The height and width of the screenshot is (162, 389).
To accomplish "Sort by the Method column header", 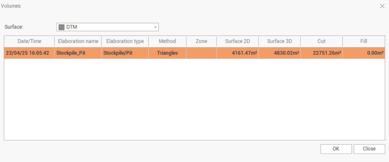I will point(167,41).
